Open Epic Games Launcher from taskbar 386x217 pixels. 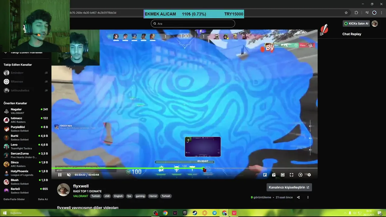point(185,213)
